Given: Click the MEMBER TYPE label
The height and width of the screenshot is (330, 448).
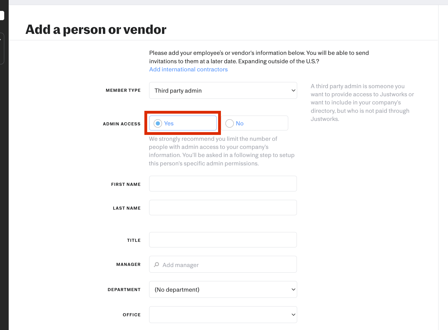Looking at the screenshot, I should point(123,90).
